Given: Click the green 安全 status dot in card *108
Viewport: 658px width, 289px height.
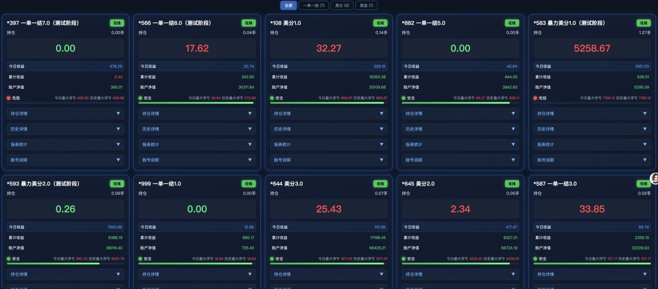Looking at the screenshot, I should click(x=272, y=98).
